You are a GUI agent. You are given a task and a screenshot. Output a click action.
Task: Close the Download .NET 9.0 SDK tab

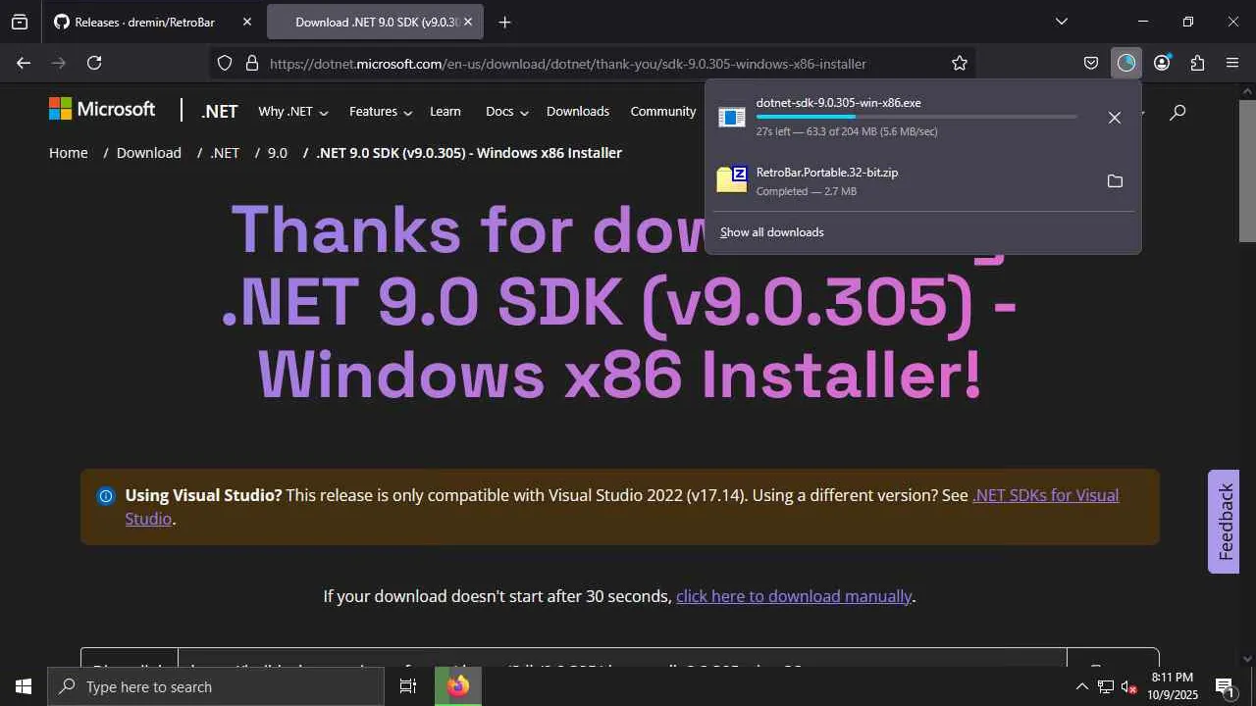pos(469,22)
